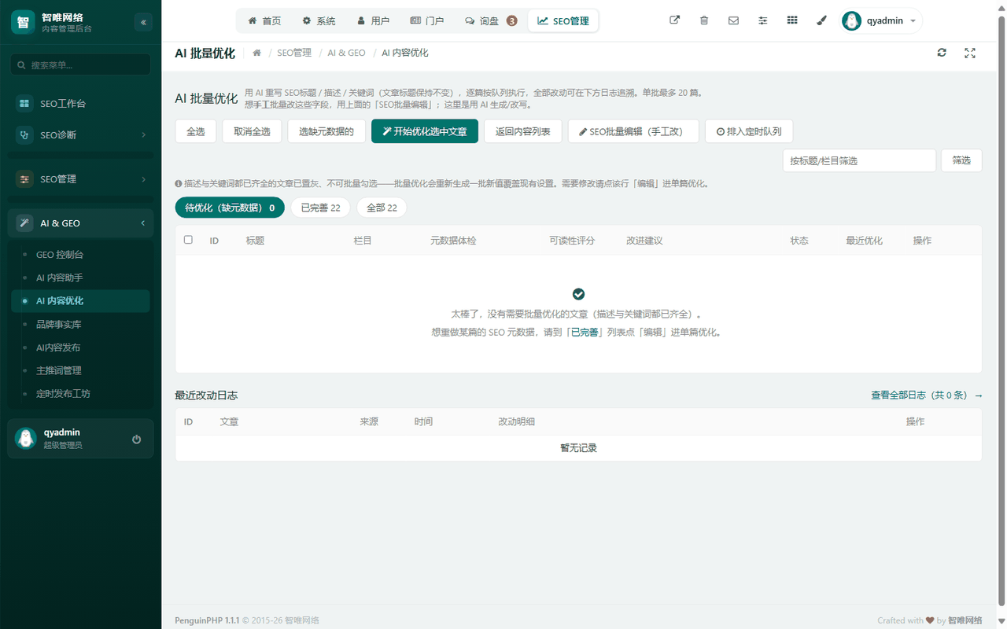Open the external site link icon
1007x629 pixels.
674,20
